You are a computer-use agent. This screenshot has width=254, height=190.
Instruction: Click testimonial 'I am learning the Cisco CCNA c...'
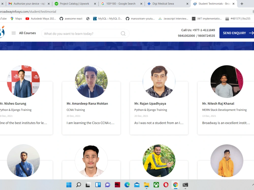[x=90, y=123]
